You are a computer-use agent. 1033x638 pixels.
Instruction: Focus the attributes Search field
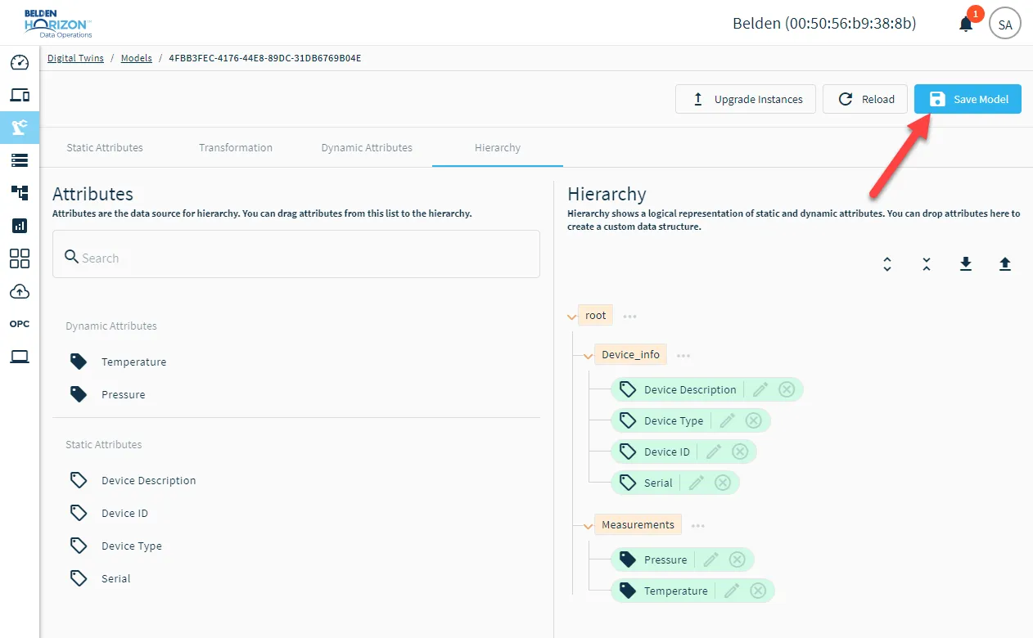coord(296,254)
